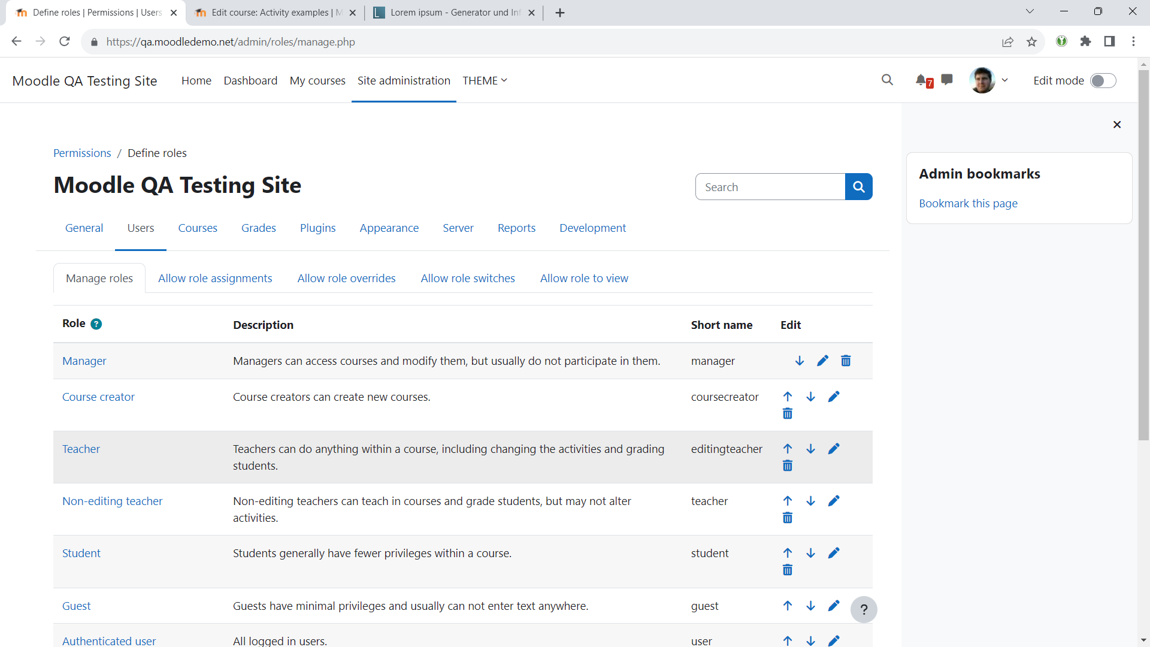Image resolution: width=1150 pixels, height=647 pixels.
Task: Move Course creator role up
Action: (788, 397)
